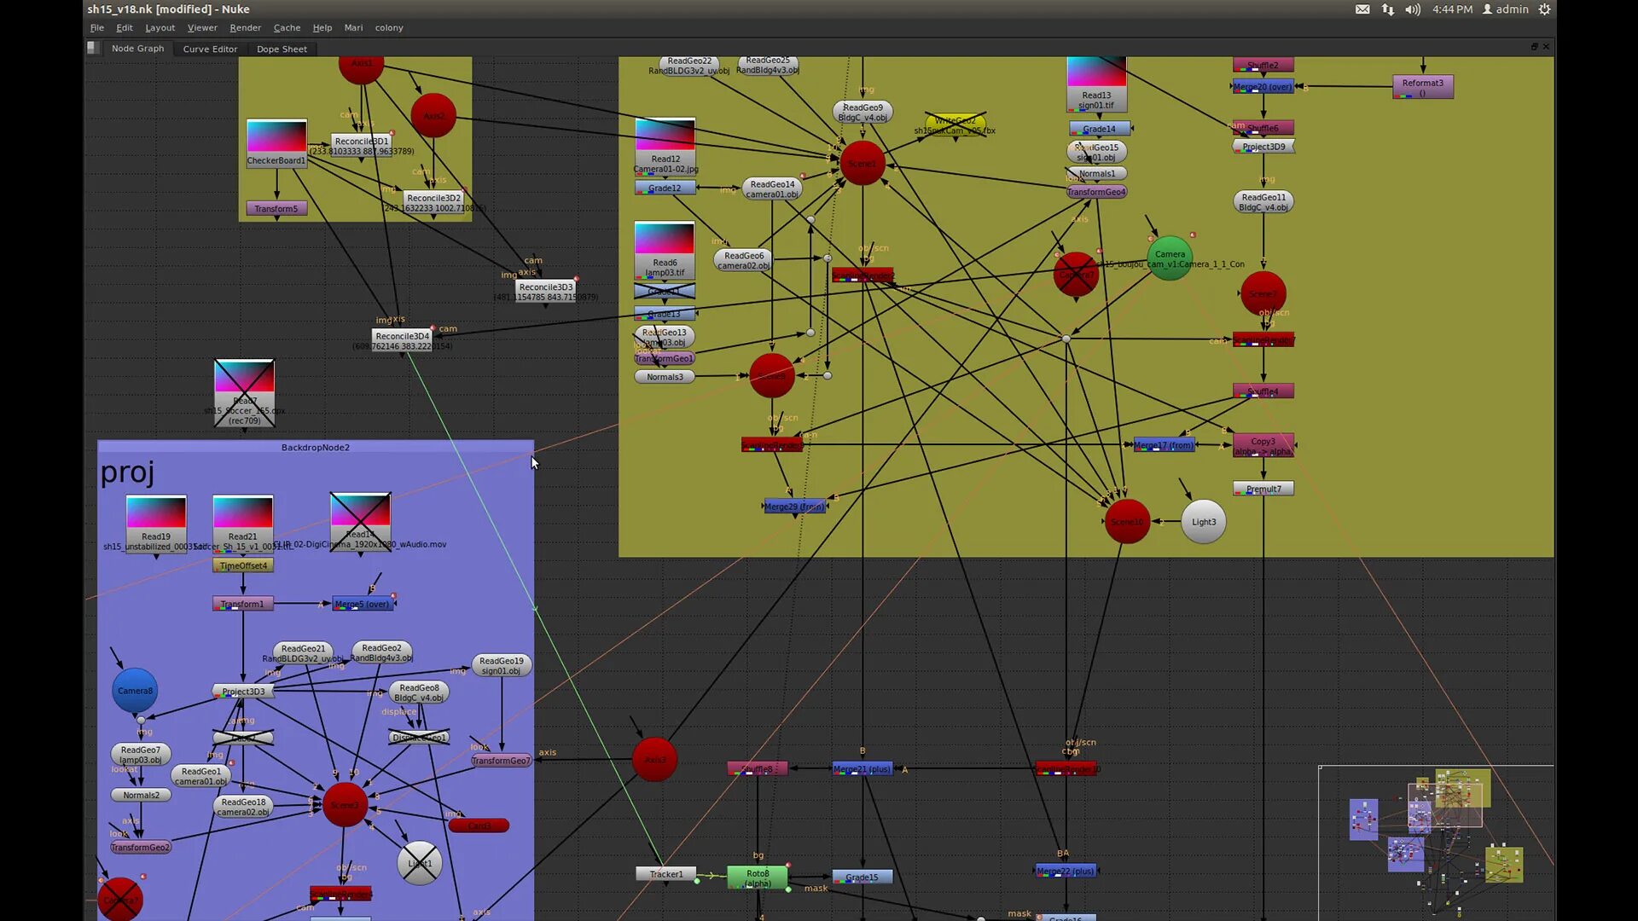Select the Reformat3 node
This screenshot has height=921, width=1638.
point(1422,86)
